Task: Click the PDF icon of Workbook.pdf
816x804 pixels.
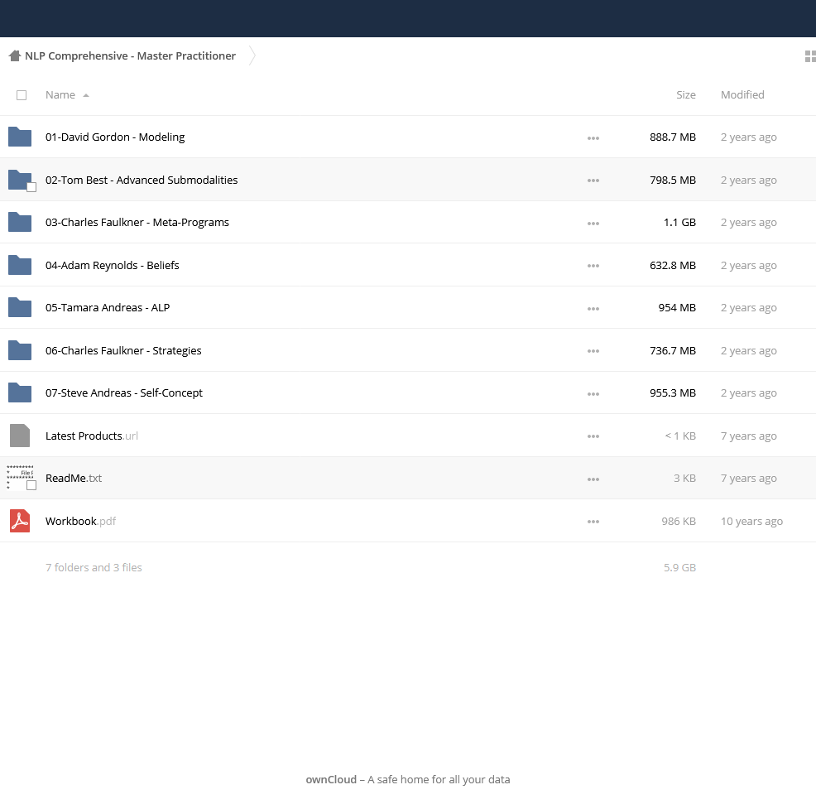Action: (20, 521)
